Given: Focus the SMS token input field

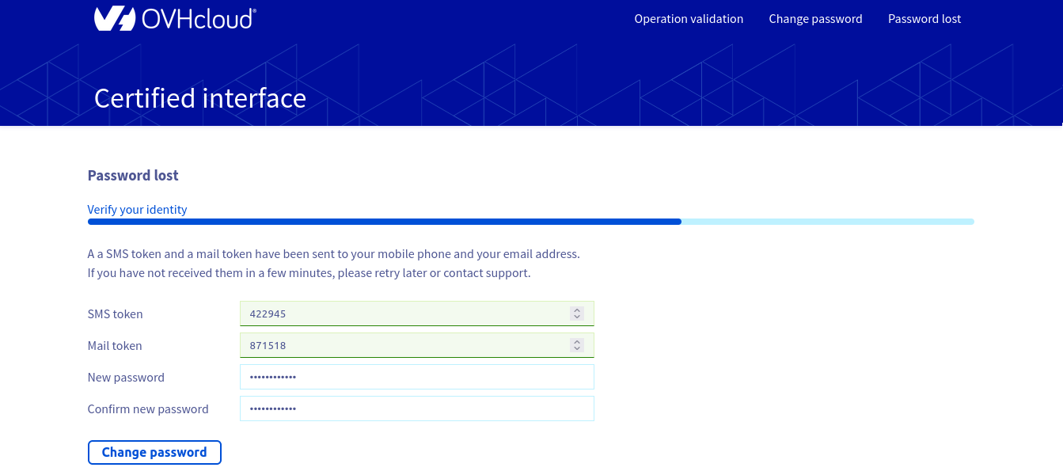Looking at the screenshot, I should click(x=404, y=313).
